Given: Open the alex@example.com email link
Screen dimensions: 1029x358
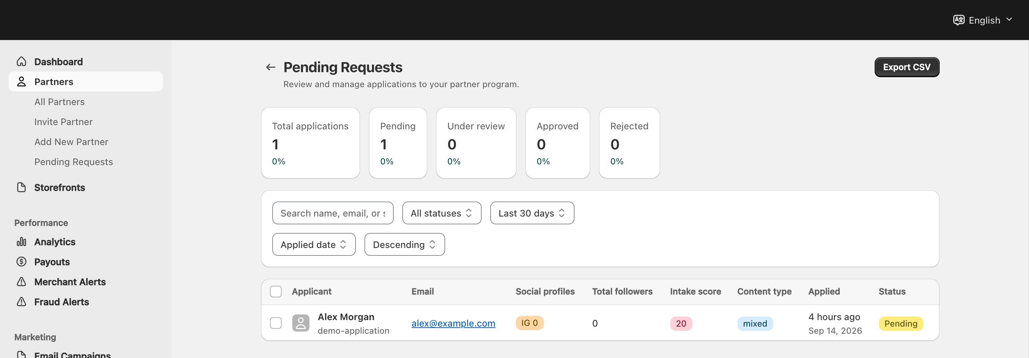Looking at the screenshot, I should 453,323.
